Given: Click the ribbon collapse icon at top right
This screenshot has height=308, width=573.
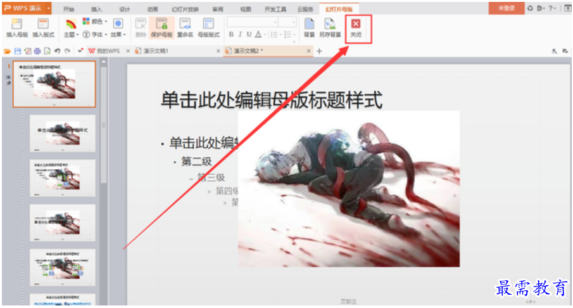Looking at the screenshot, I should pos(567,8).
